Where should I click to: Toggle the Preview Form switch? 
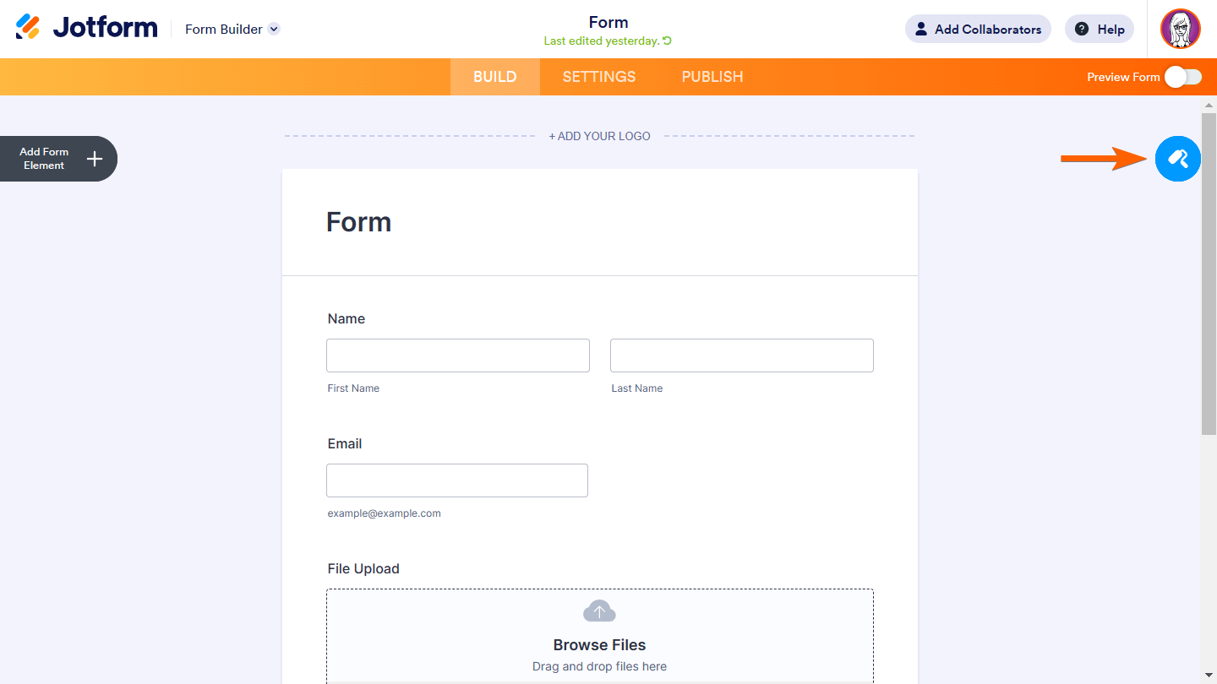tap(1182, 77)
